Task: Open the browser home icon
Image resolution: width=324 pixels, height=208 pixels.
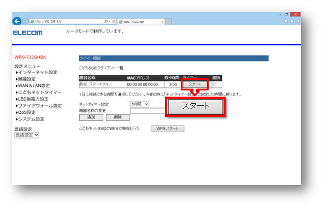Action: click(286, 21)
